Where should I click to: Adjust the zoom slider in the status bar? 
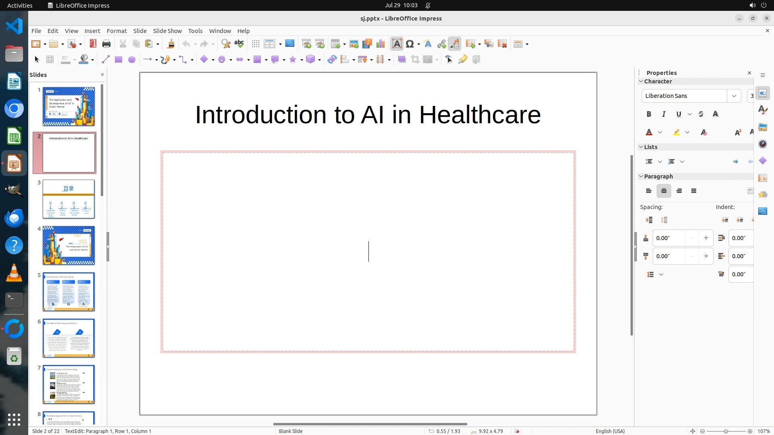[726, 431]
